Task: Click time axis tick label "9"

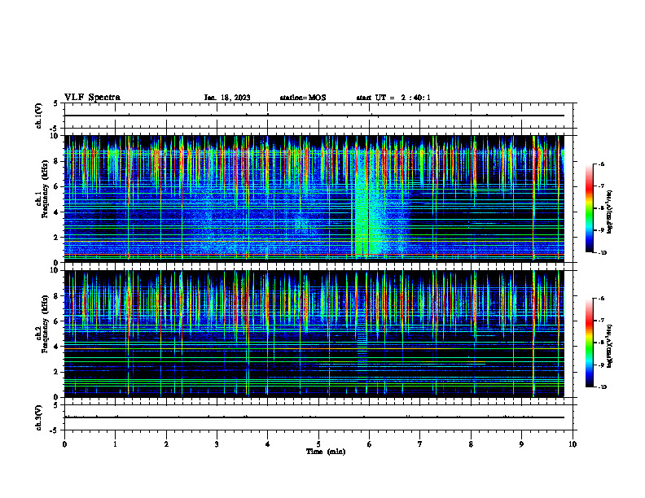Action: point(521,444)
